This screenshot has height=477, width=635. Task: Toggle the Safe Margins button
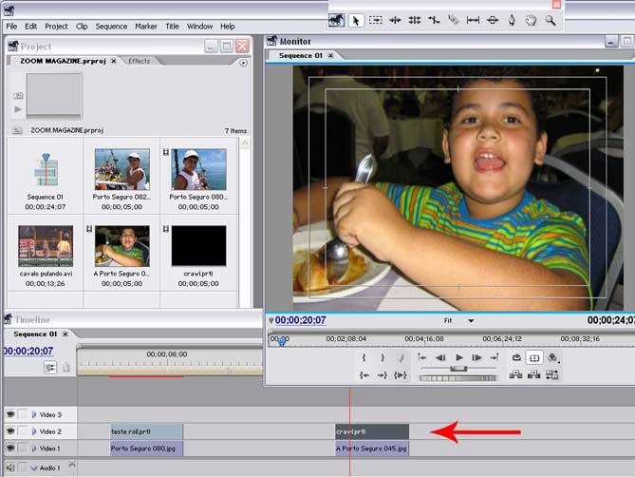tap(534, 358)
